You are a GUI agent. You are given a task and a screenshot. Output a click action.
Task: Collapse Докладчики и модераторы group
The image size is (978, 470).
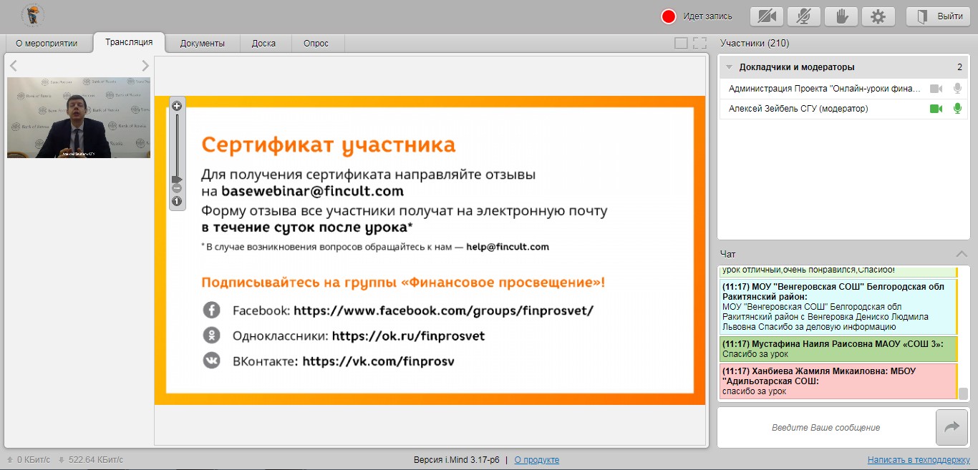click(x=729, y=67)
